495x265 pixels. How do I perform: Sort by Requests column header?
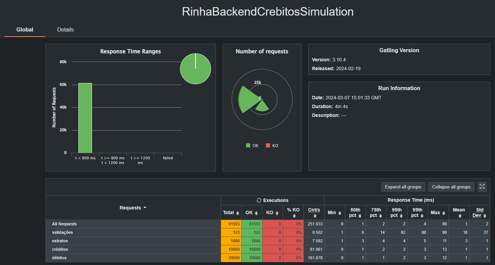[133, 208]
